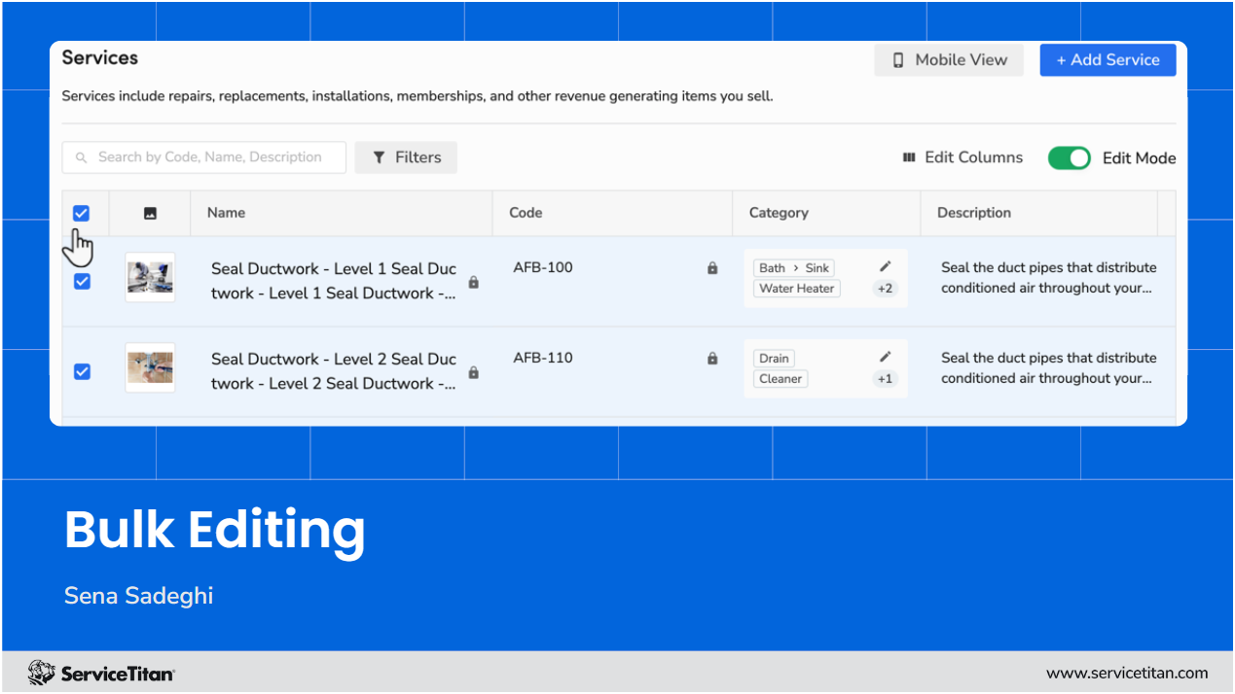
Task: Open the AFB-100 service thumbnail
Action: point(150,277)
